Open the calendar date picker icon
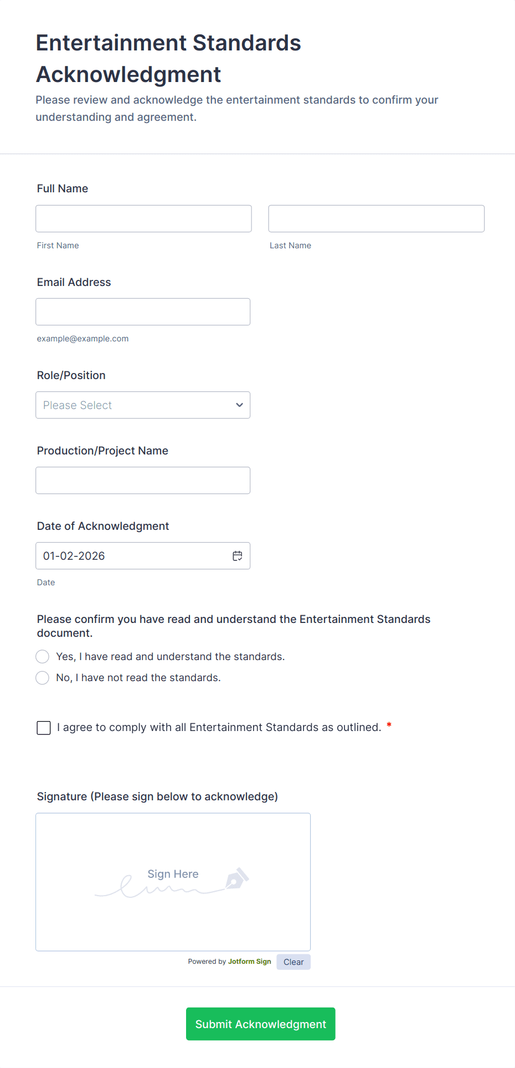Image resolution: width=515 pixels, height=1068 pixels. (238, 556)
